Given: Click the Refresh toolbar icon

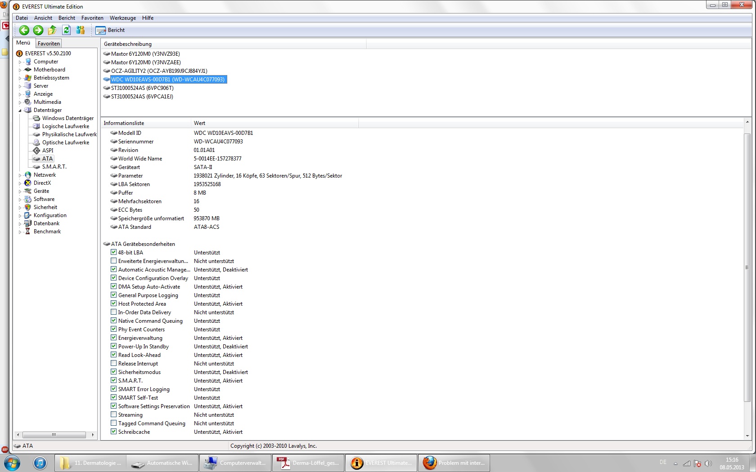Looking at the screenshot, I should point(67,30).
